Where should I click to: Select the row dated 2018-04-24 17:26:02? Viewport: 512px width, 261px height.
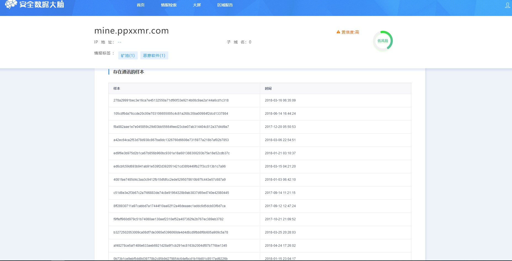point(260,246)
